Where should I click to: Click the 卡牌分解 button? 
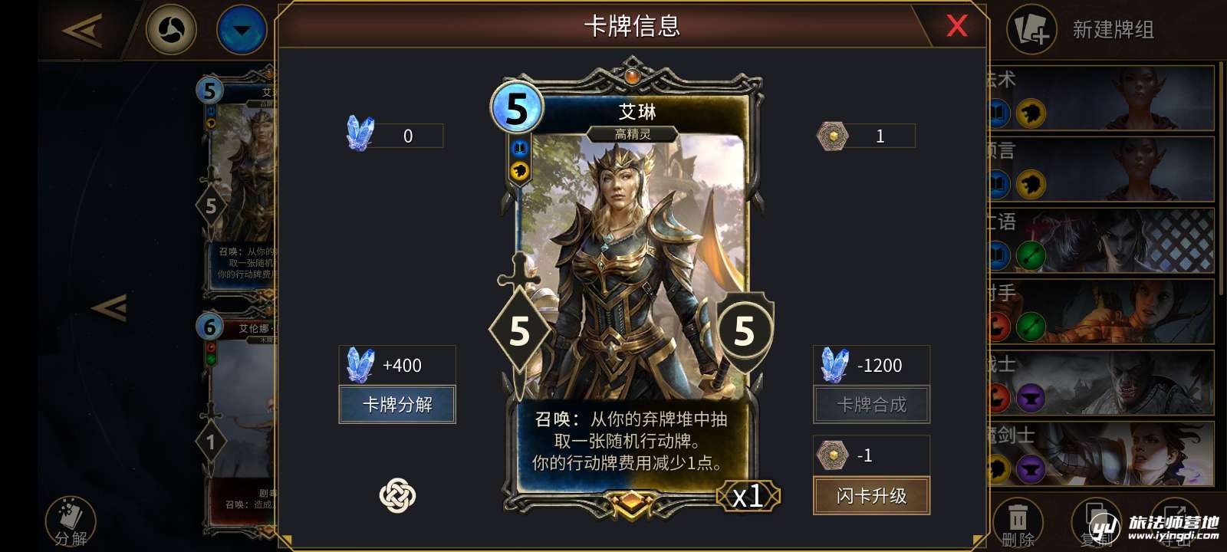pos(397,404)
